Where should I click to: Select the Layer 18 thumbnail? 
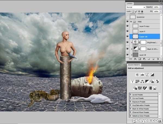[x=136, y=55]
